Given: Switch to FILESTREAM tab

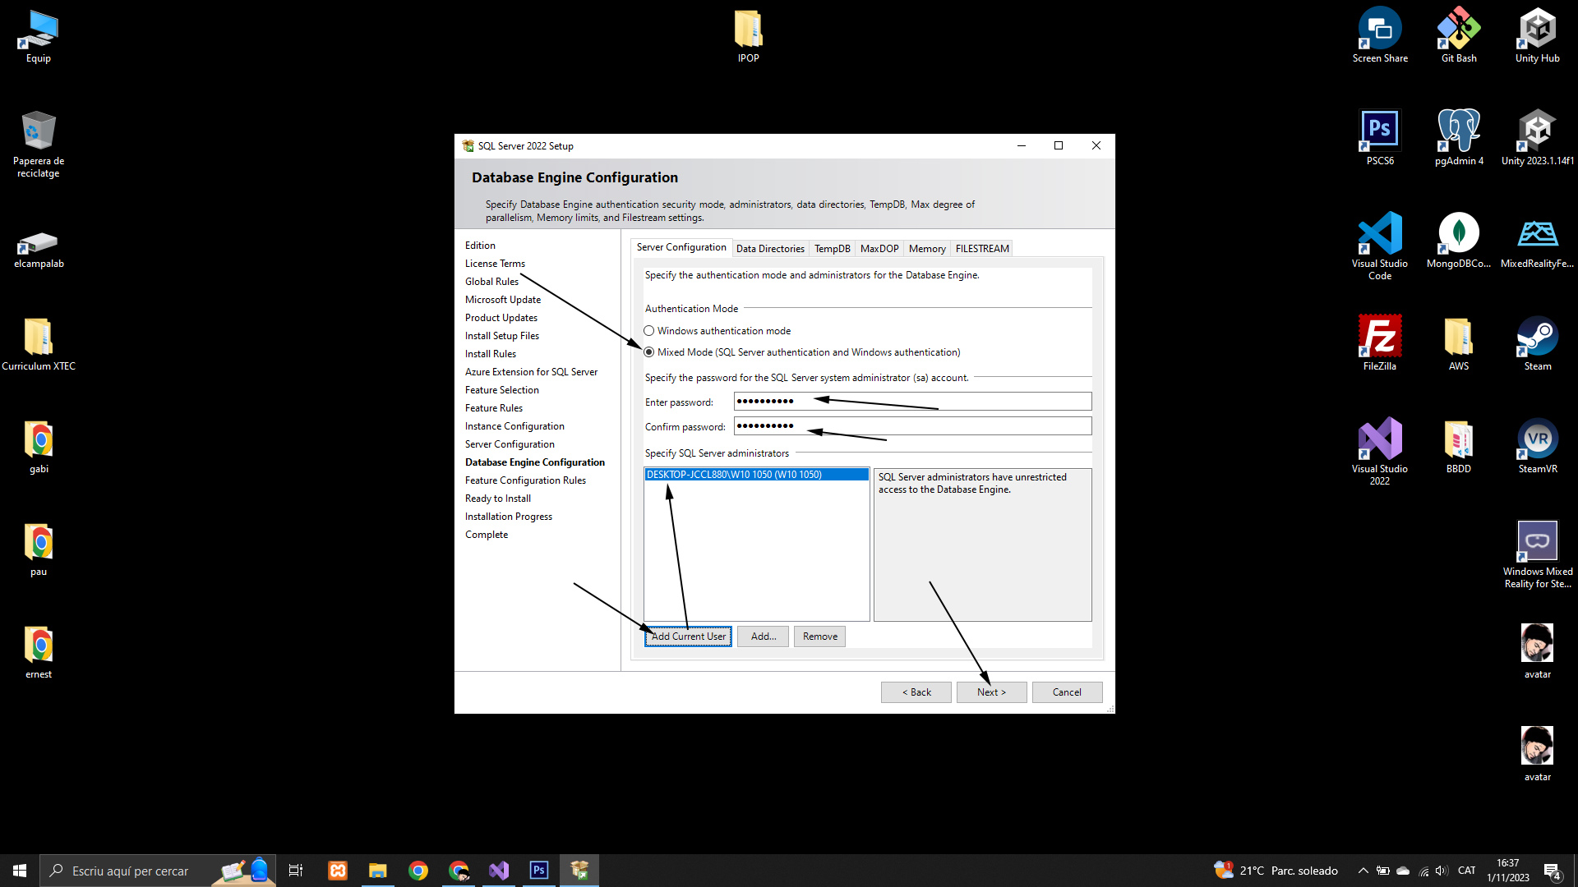Looking at the screenshot, I should pos(982,249).
